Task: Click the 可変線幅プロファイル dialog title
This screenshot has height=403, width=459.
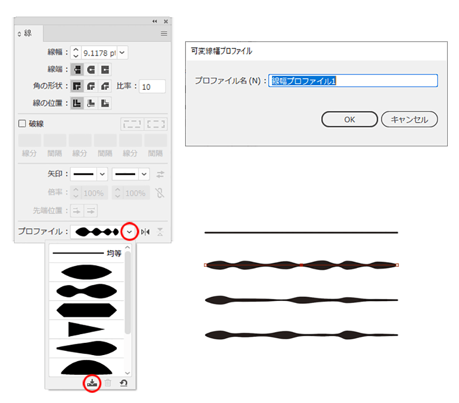Action: [x=222, y=51]
